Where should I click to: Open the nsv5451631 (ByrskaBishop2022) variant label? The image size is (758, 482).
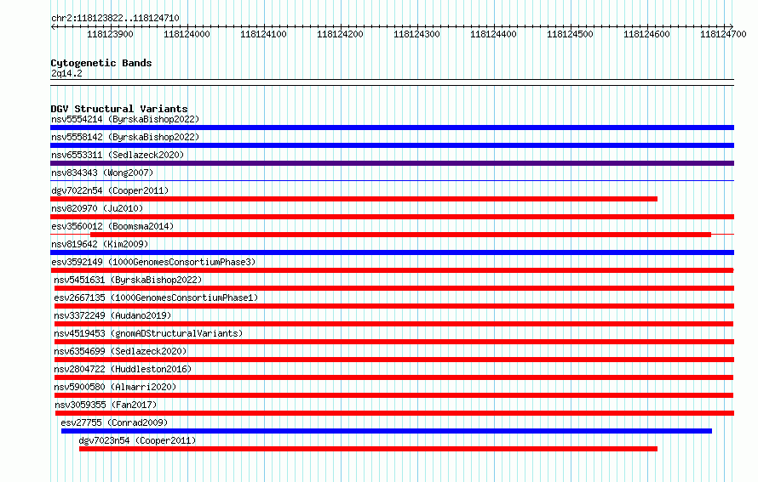(x=128, y=280)
